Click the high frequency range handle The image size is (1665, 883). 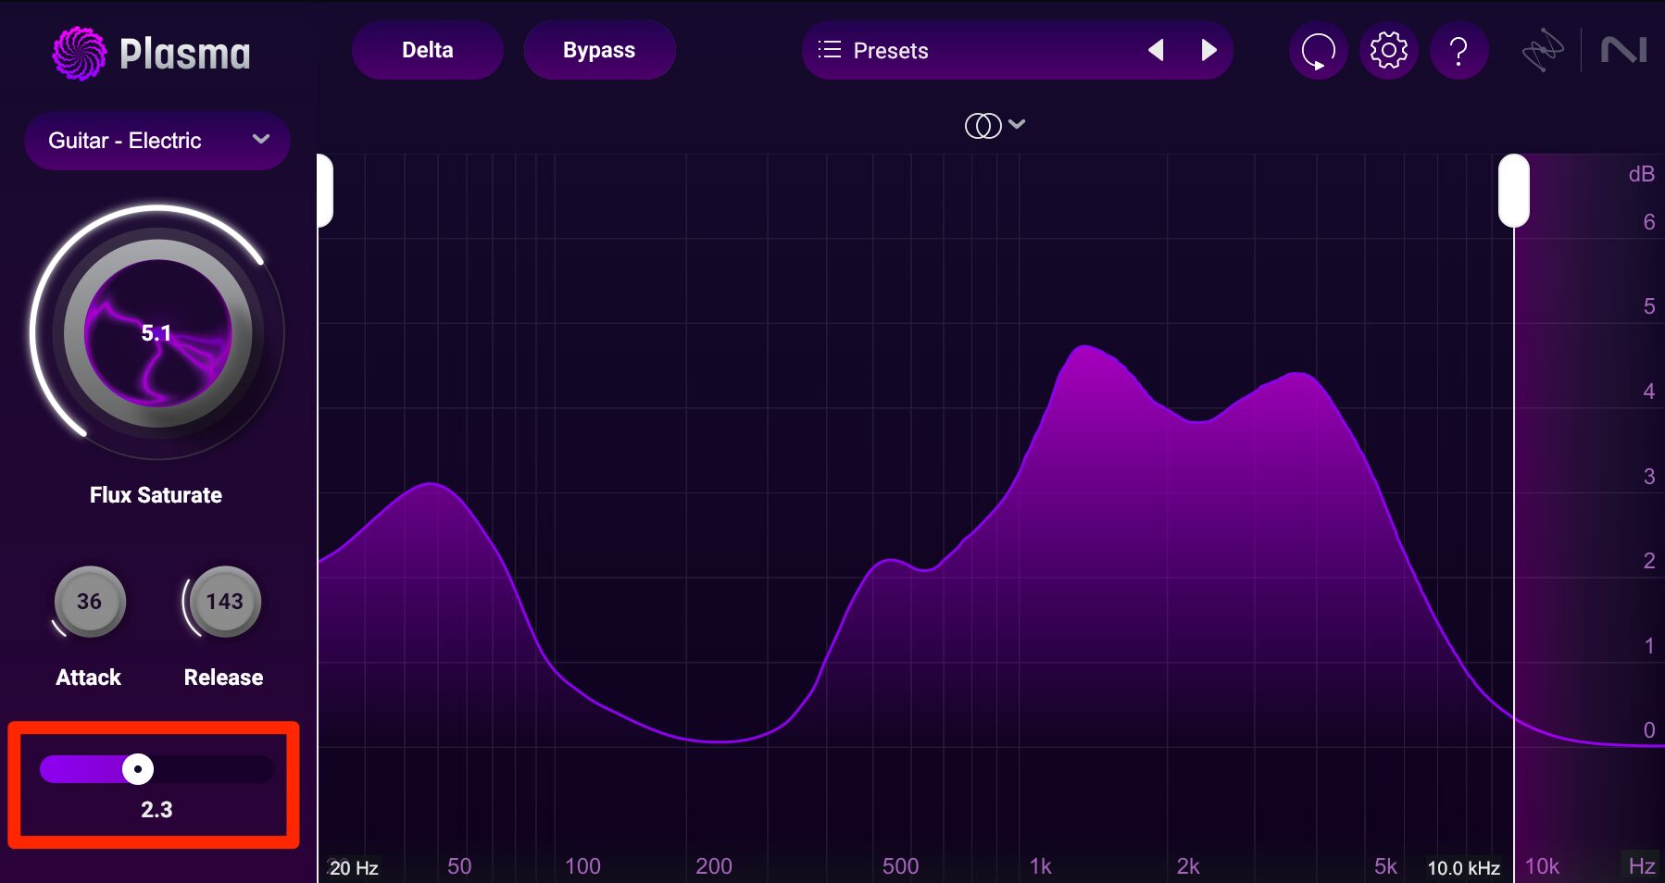click(1514, 191)
